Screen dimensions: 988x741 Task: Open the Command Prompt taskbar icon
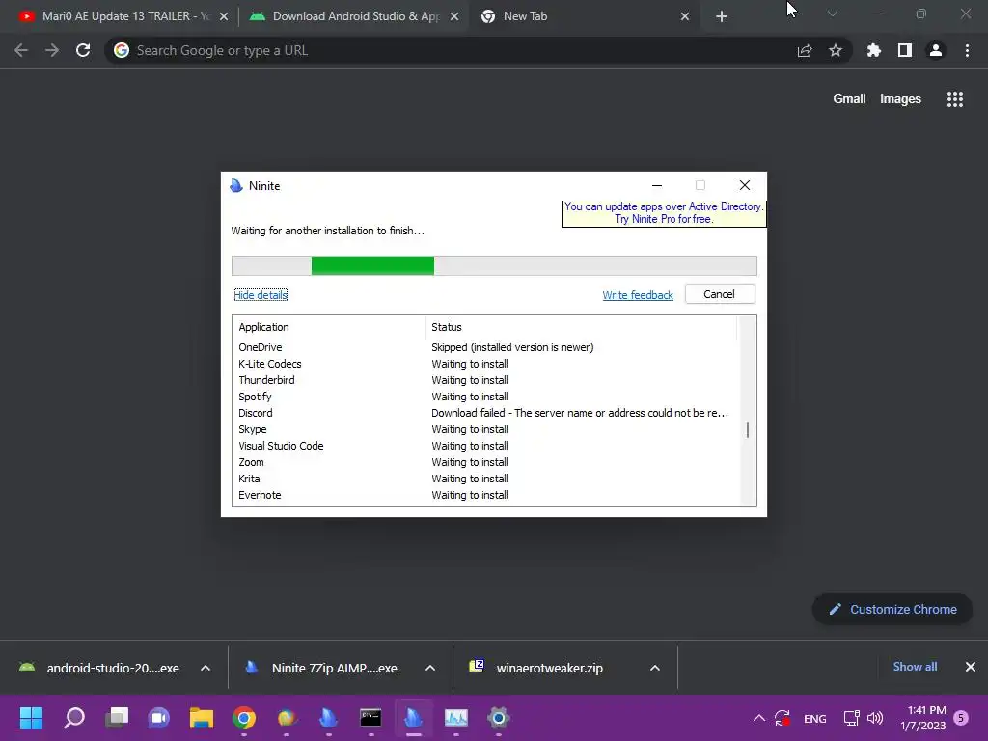[371, 718]
